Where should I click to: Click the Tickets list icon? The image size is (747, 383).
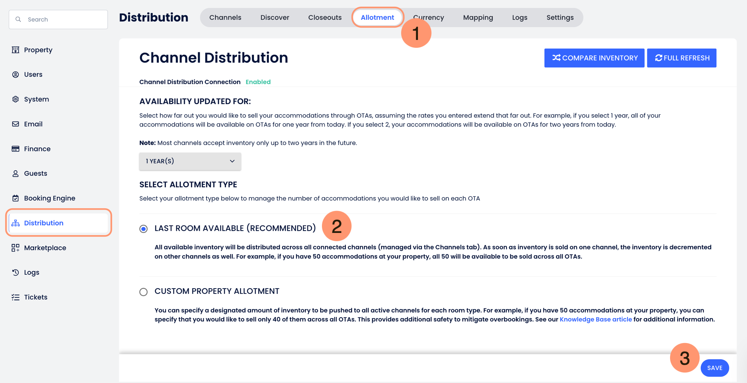[x=15, y=297]
